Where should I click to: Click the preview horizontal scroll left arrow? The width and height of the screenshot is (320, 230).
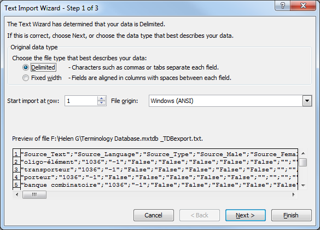point(17,194)
